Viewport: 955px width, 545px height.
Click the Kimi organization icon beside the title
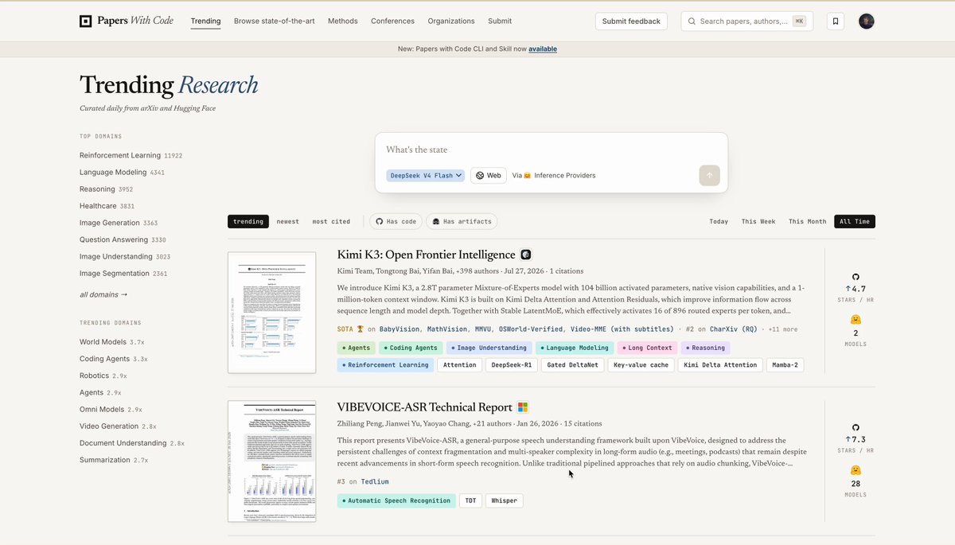526,255
